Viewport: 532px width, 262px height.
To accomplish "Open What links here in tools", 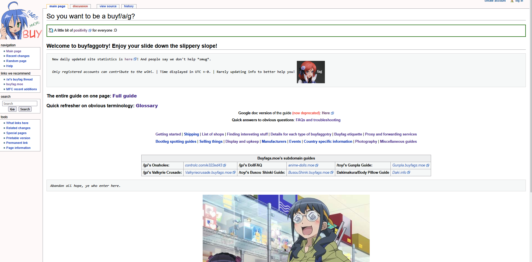I will [17, 123].
